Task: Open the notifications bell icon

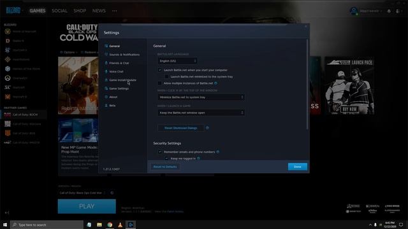Action: coord(389,11)
